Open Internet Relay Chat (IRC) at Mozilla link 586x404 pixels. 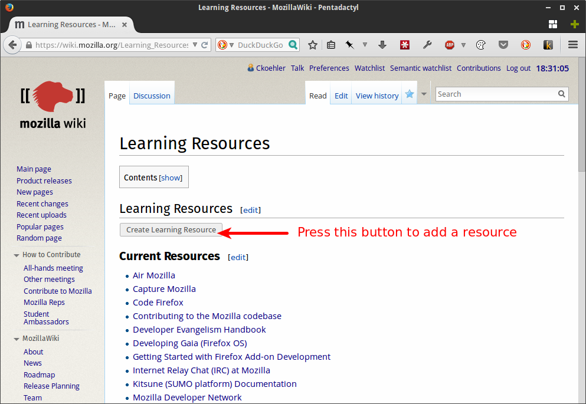(x=201, y=370)
